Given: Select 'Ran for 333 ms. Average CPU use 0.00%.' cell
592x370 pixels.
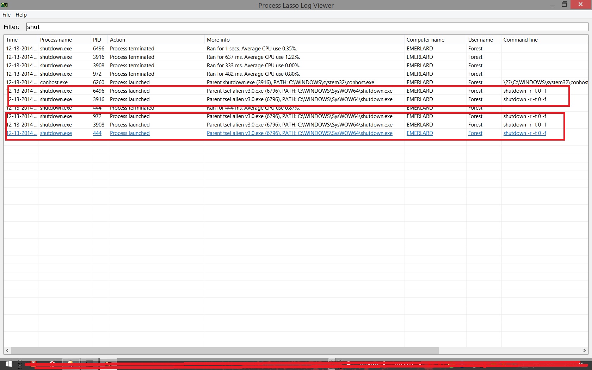Looking at the screenshot, I should pyautogui.click(x=253, y=66).
